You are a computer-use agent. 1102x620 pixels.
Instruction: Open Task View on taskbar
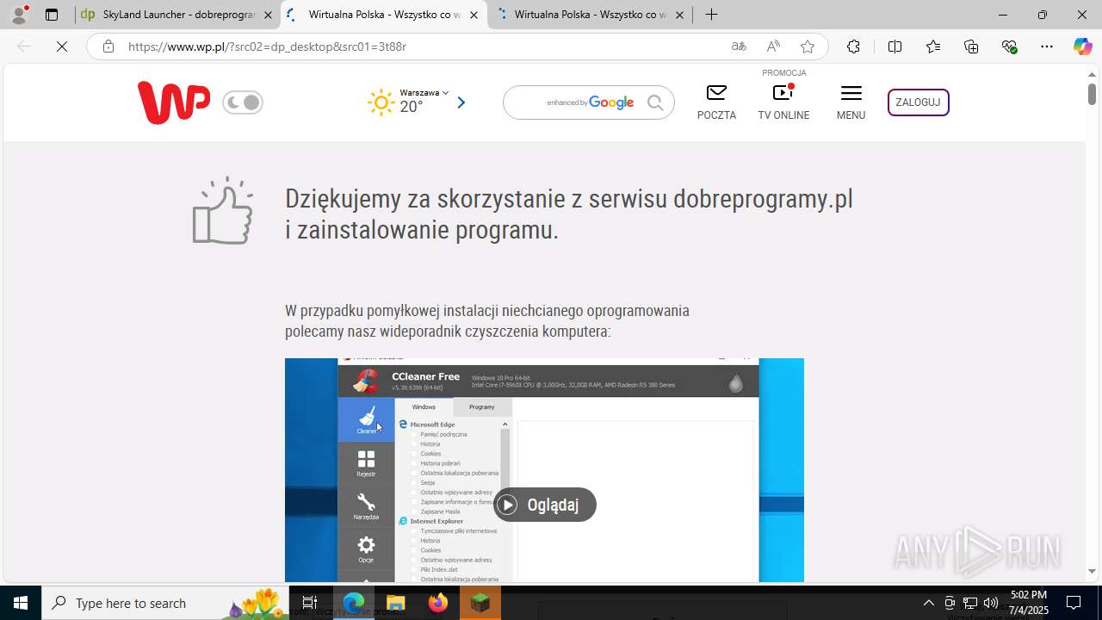click(310, 603)
